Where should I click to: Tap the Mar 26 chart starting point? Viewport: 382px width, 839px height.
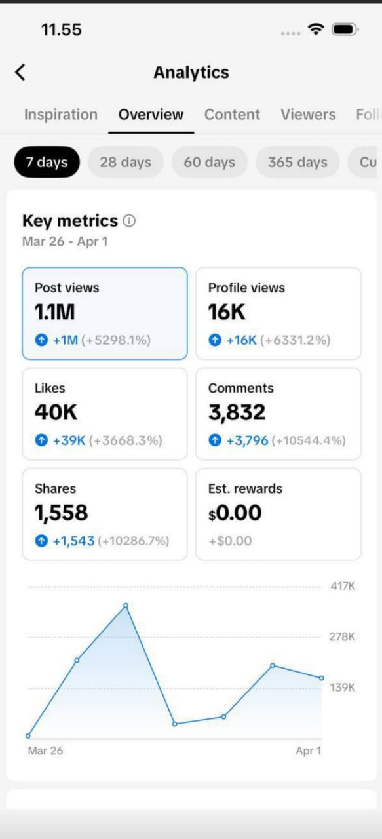28,736
